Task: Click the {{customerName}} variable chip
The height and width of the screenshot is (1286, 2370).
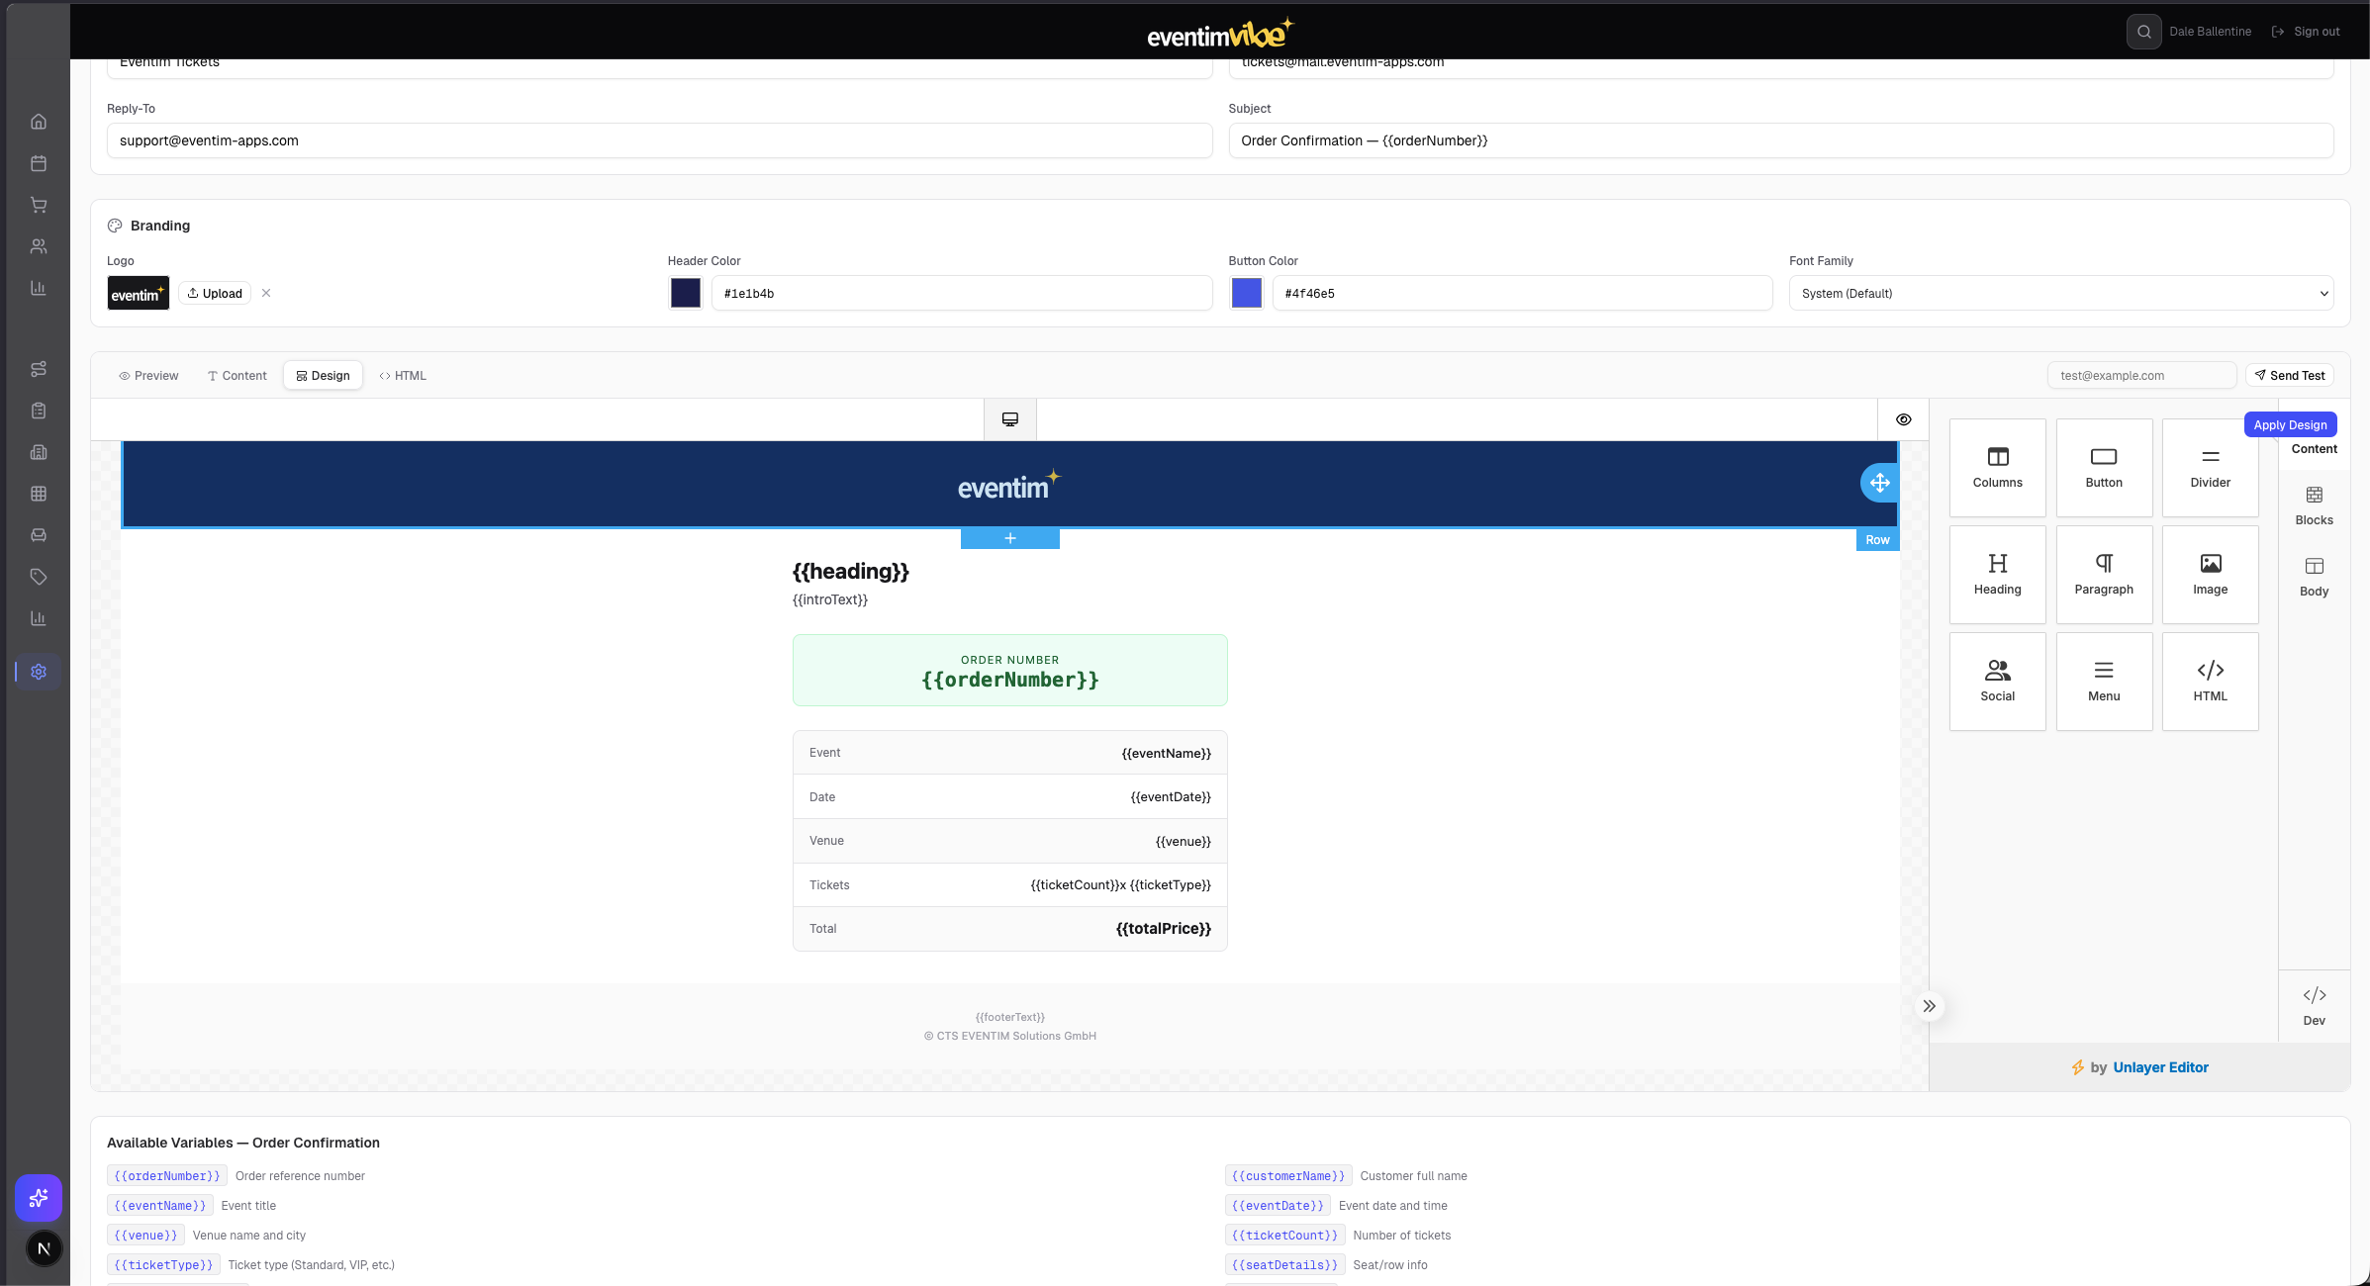Action: (1288, 1176)
